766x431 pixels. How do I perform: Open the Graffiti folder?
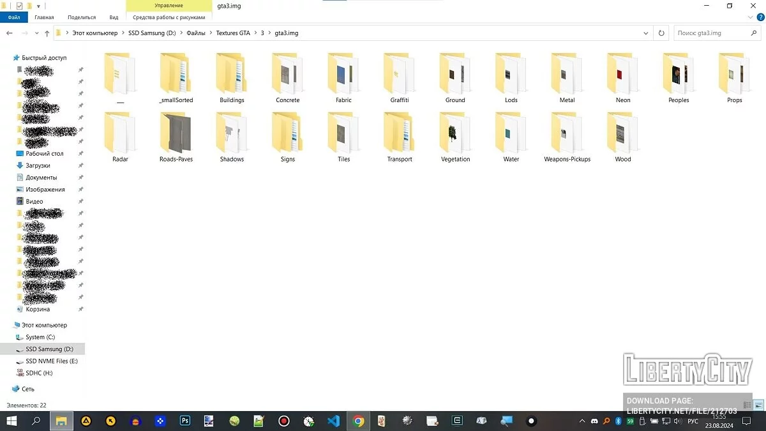click(x=400, y=79)
